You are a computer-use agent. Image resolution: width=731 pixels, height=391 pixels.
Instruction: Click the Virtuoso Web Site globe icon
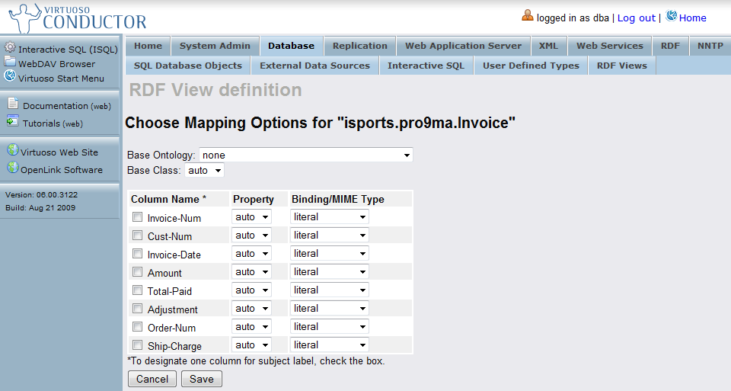tap(13, 150)
